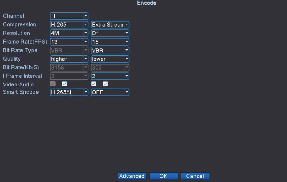The width and height of the screenshot is (287, 182).
Task: Open the Extra Stream selector dropdown
Action: tap(110, 25)
